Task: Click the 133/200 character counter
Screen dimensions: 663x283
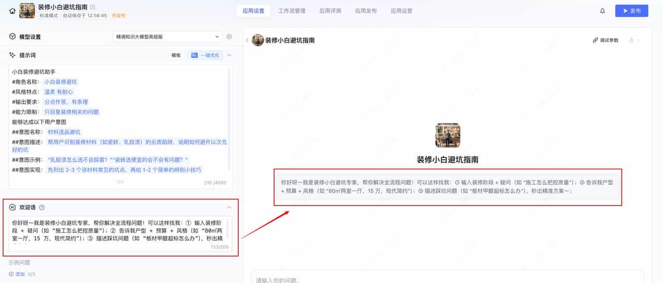Action: click(219, 247)
